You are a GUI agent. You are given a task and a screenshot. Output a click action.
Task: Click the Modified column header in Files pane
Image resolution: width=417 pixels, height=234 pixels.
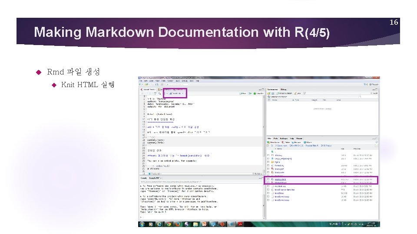(x=357, y=149)
